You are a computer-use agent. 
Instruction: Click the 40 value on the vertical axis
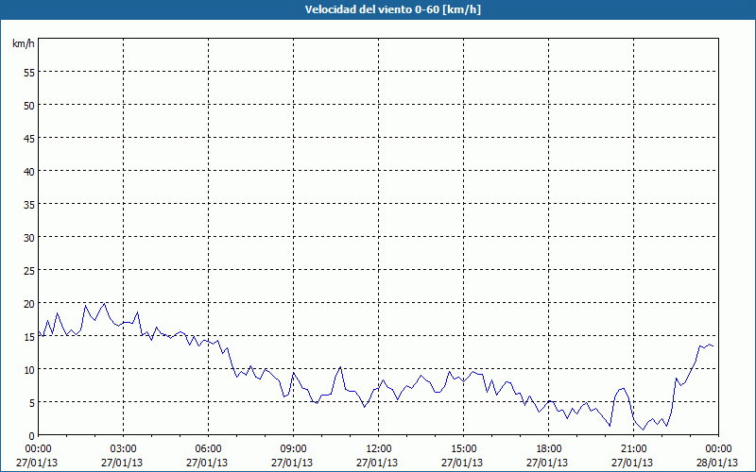click(29, 172)
